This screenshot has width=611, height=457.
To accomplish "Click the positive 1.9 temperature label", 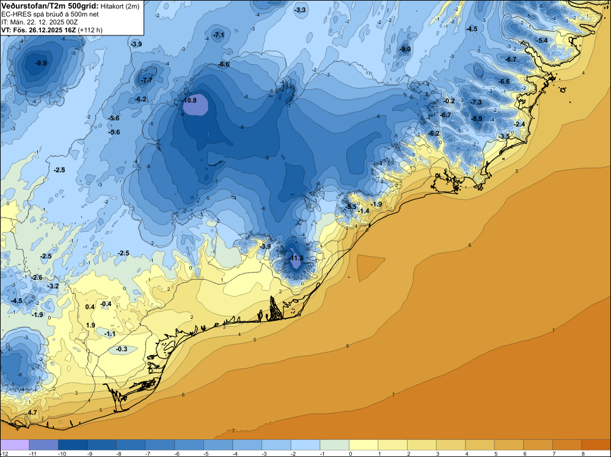I will (x=90, y=325).
